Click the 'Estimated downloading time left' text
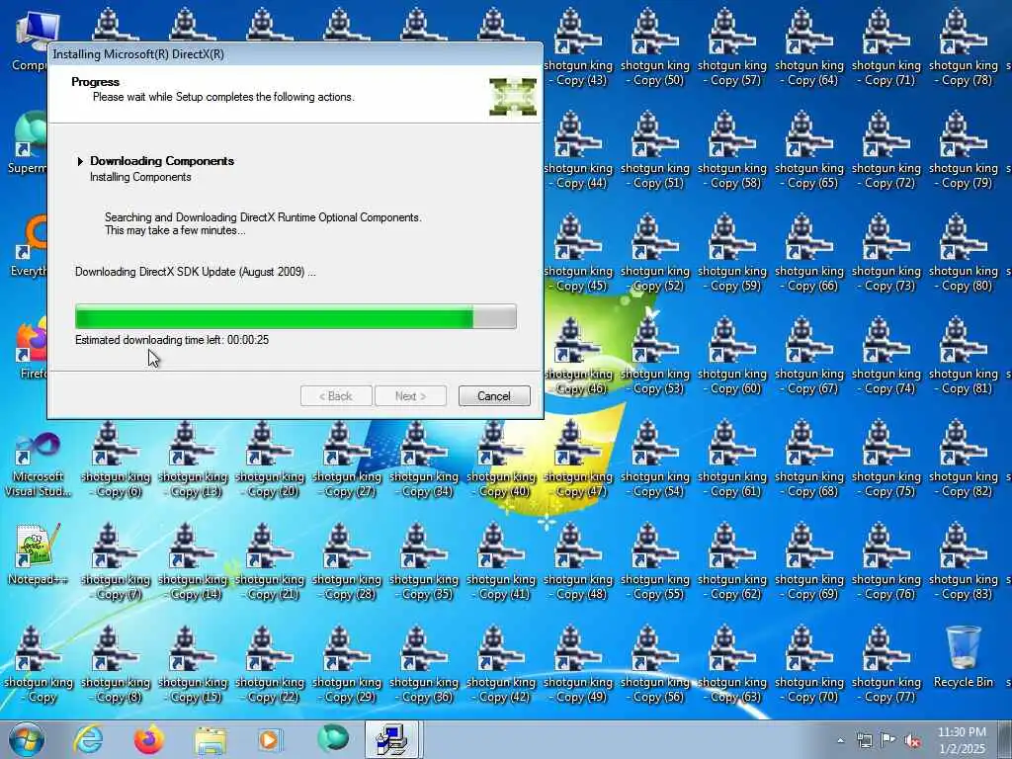Image resolution: width=1012 pixels, height=759 pixels. [172, 340]
